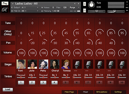Open the Articulations tab
The width and height of the screenshot is (129, 94).
pos(102,92)
